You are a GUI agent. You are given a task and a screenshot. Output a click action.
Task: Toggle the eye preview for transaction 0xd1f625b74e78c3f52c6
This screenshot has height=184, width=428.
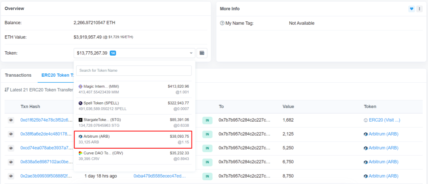[x=11, y=120]
